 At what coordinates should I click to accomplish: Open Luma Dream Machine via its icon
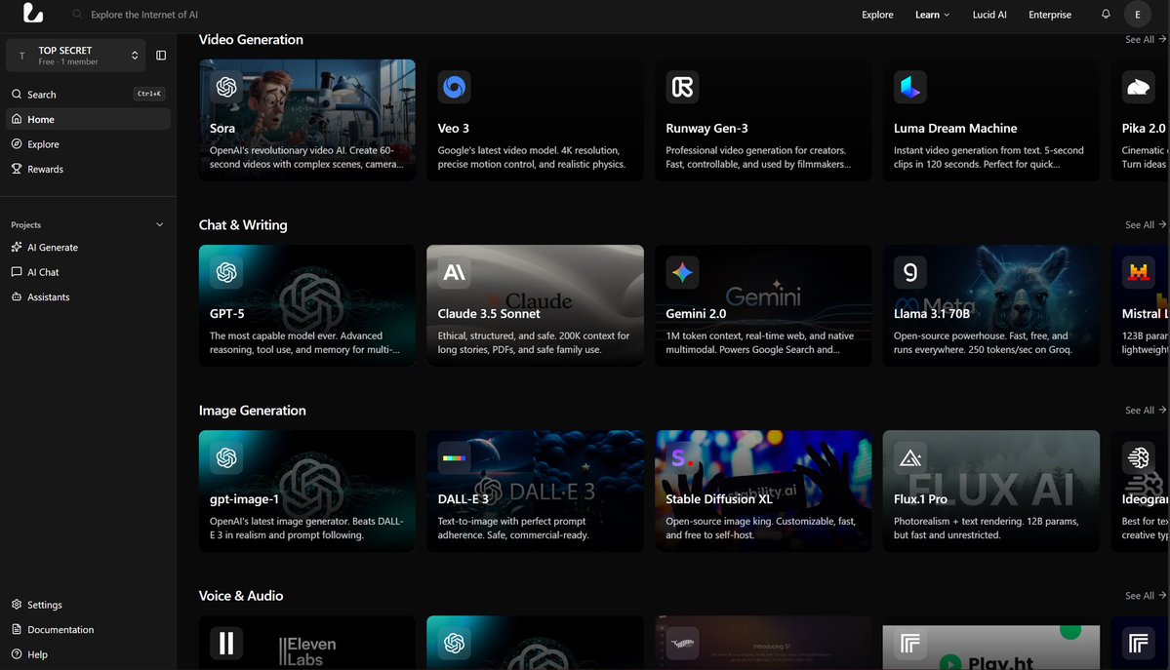909,87
